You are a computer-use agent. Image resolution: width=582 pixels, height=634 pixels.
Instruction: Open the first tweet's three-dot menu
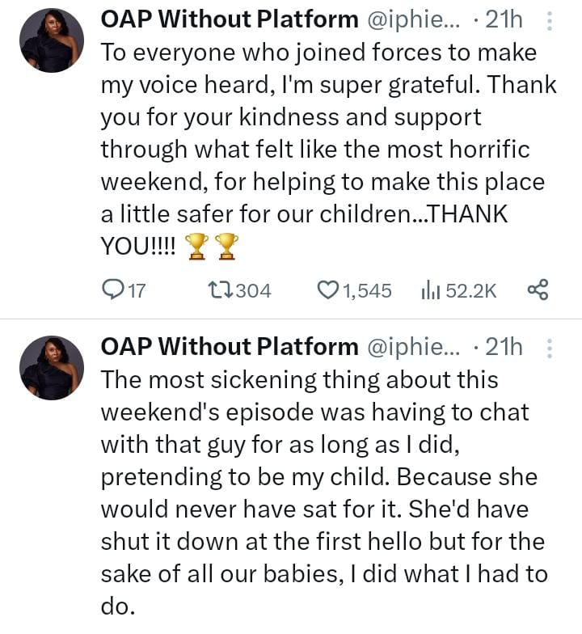coord(550,21)
